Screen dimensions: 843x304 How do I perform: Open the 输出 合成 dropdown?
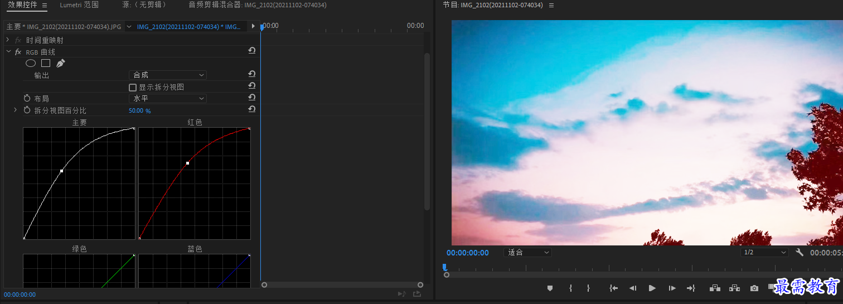point(168,75)
